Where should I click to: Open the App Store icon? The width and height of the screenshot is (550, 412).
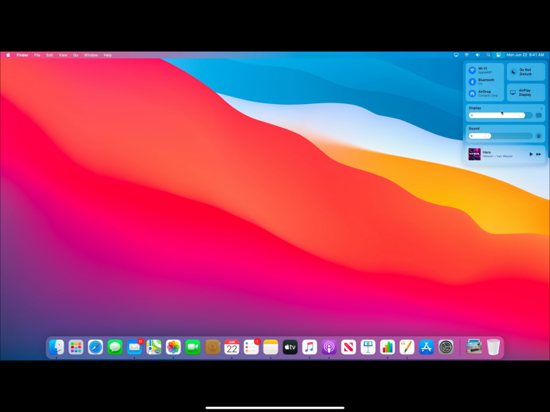pyautogui.click(x=426, y=347)
